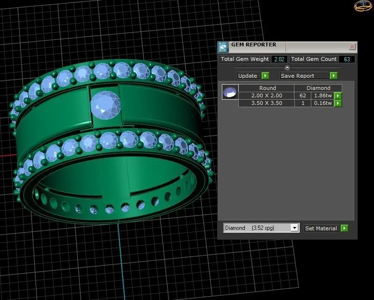Image resolution: width=374 pixels, height=300 pixels.
Task: Click the green arrow for 0.16tw row
Action: 338,103
